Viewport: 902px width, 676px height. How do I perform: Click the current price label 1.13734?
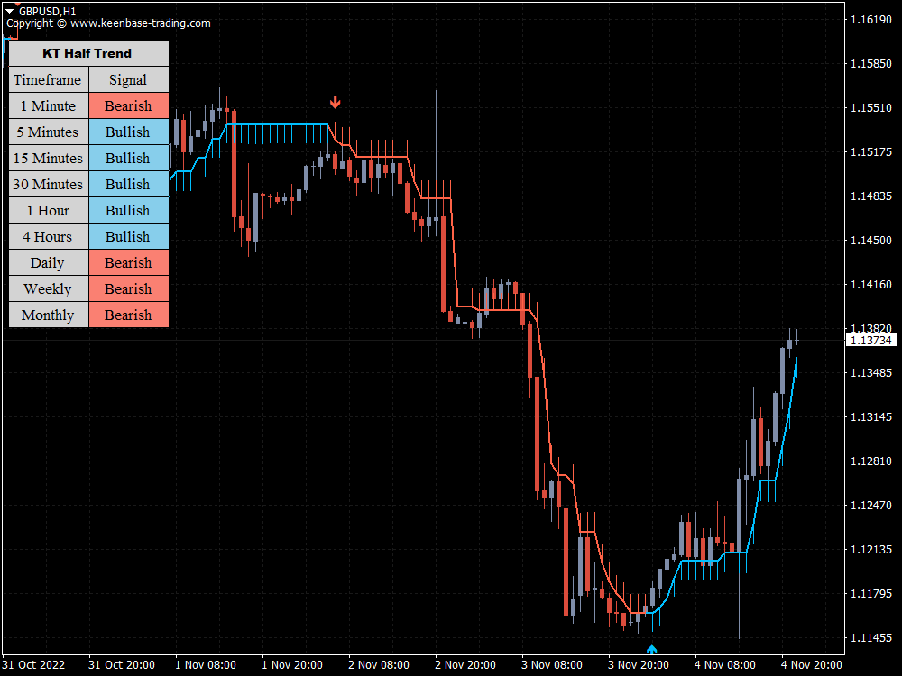871,341
